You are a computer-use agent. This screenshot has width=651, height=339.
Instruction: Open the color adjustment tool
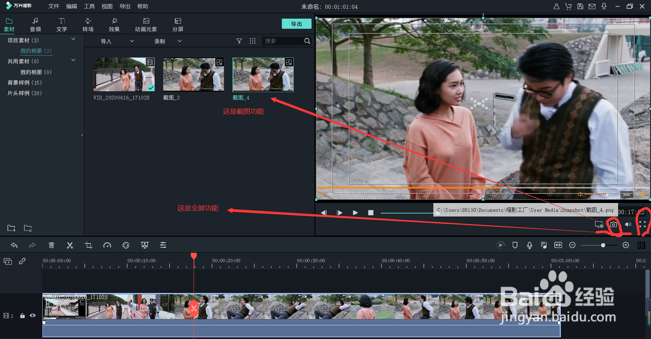(126, 245)
